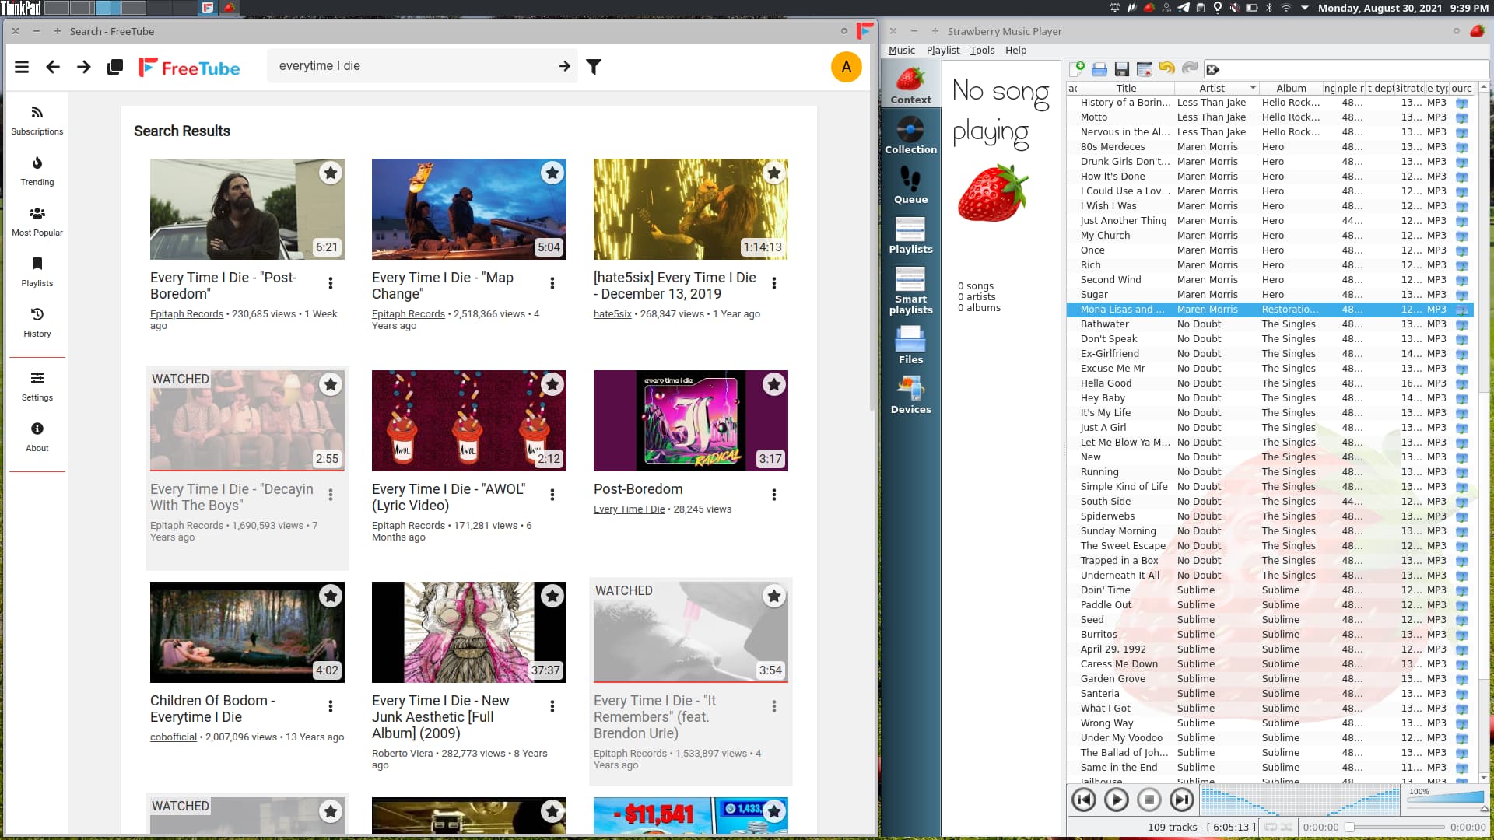The width and height of the screenshot is (1494, 840).
Task: Open hate5six channel link
Action: pos(612,314)
